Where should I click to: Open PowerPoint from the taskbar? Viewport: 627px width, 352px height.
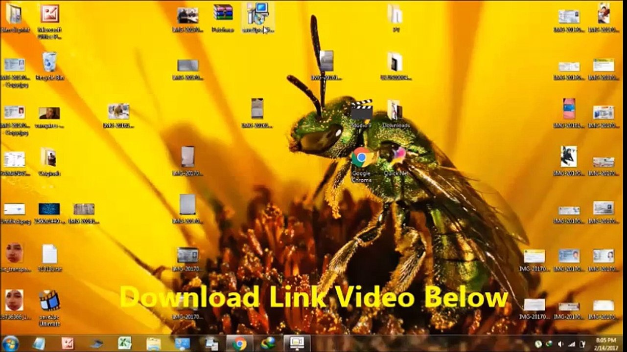pyautogui.click(x=68, y=343)
